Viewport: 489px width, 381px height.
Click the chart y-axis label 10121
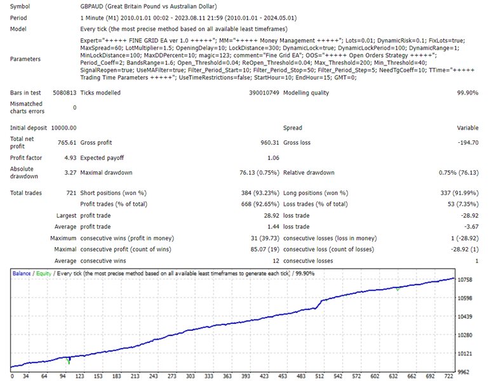465,353
